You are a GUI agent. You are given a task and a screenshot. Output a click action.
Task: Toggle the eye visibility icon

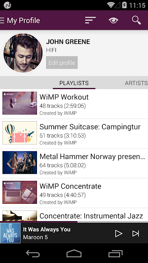(113, 20)
